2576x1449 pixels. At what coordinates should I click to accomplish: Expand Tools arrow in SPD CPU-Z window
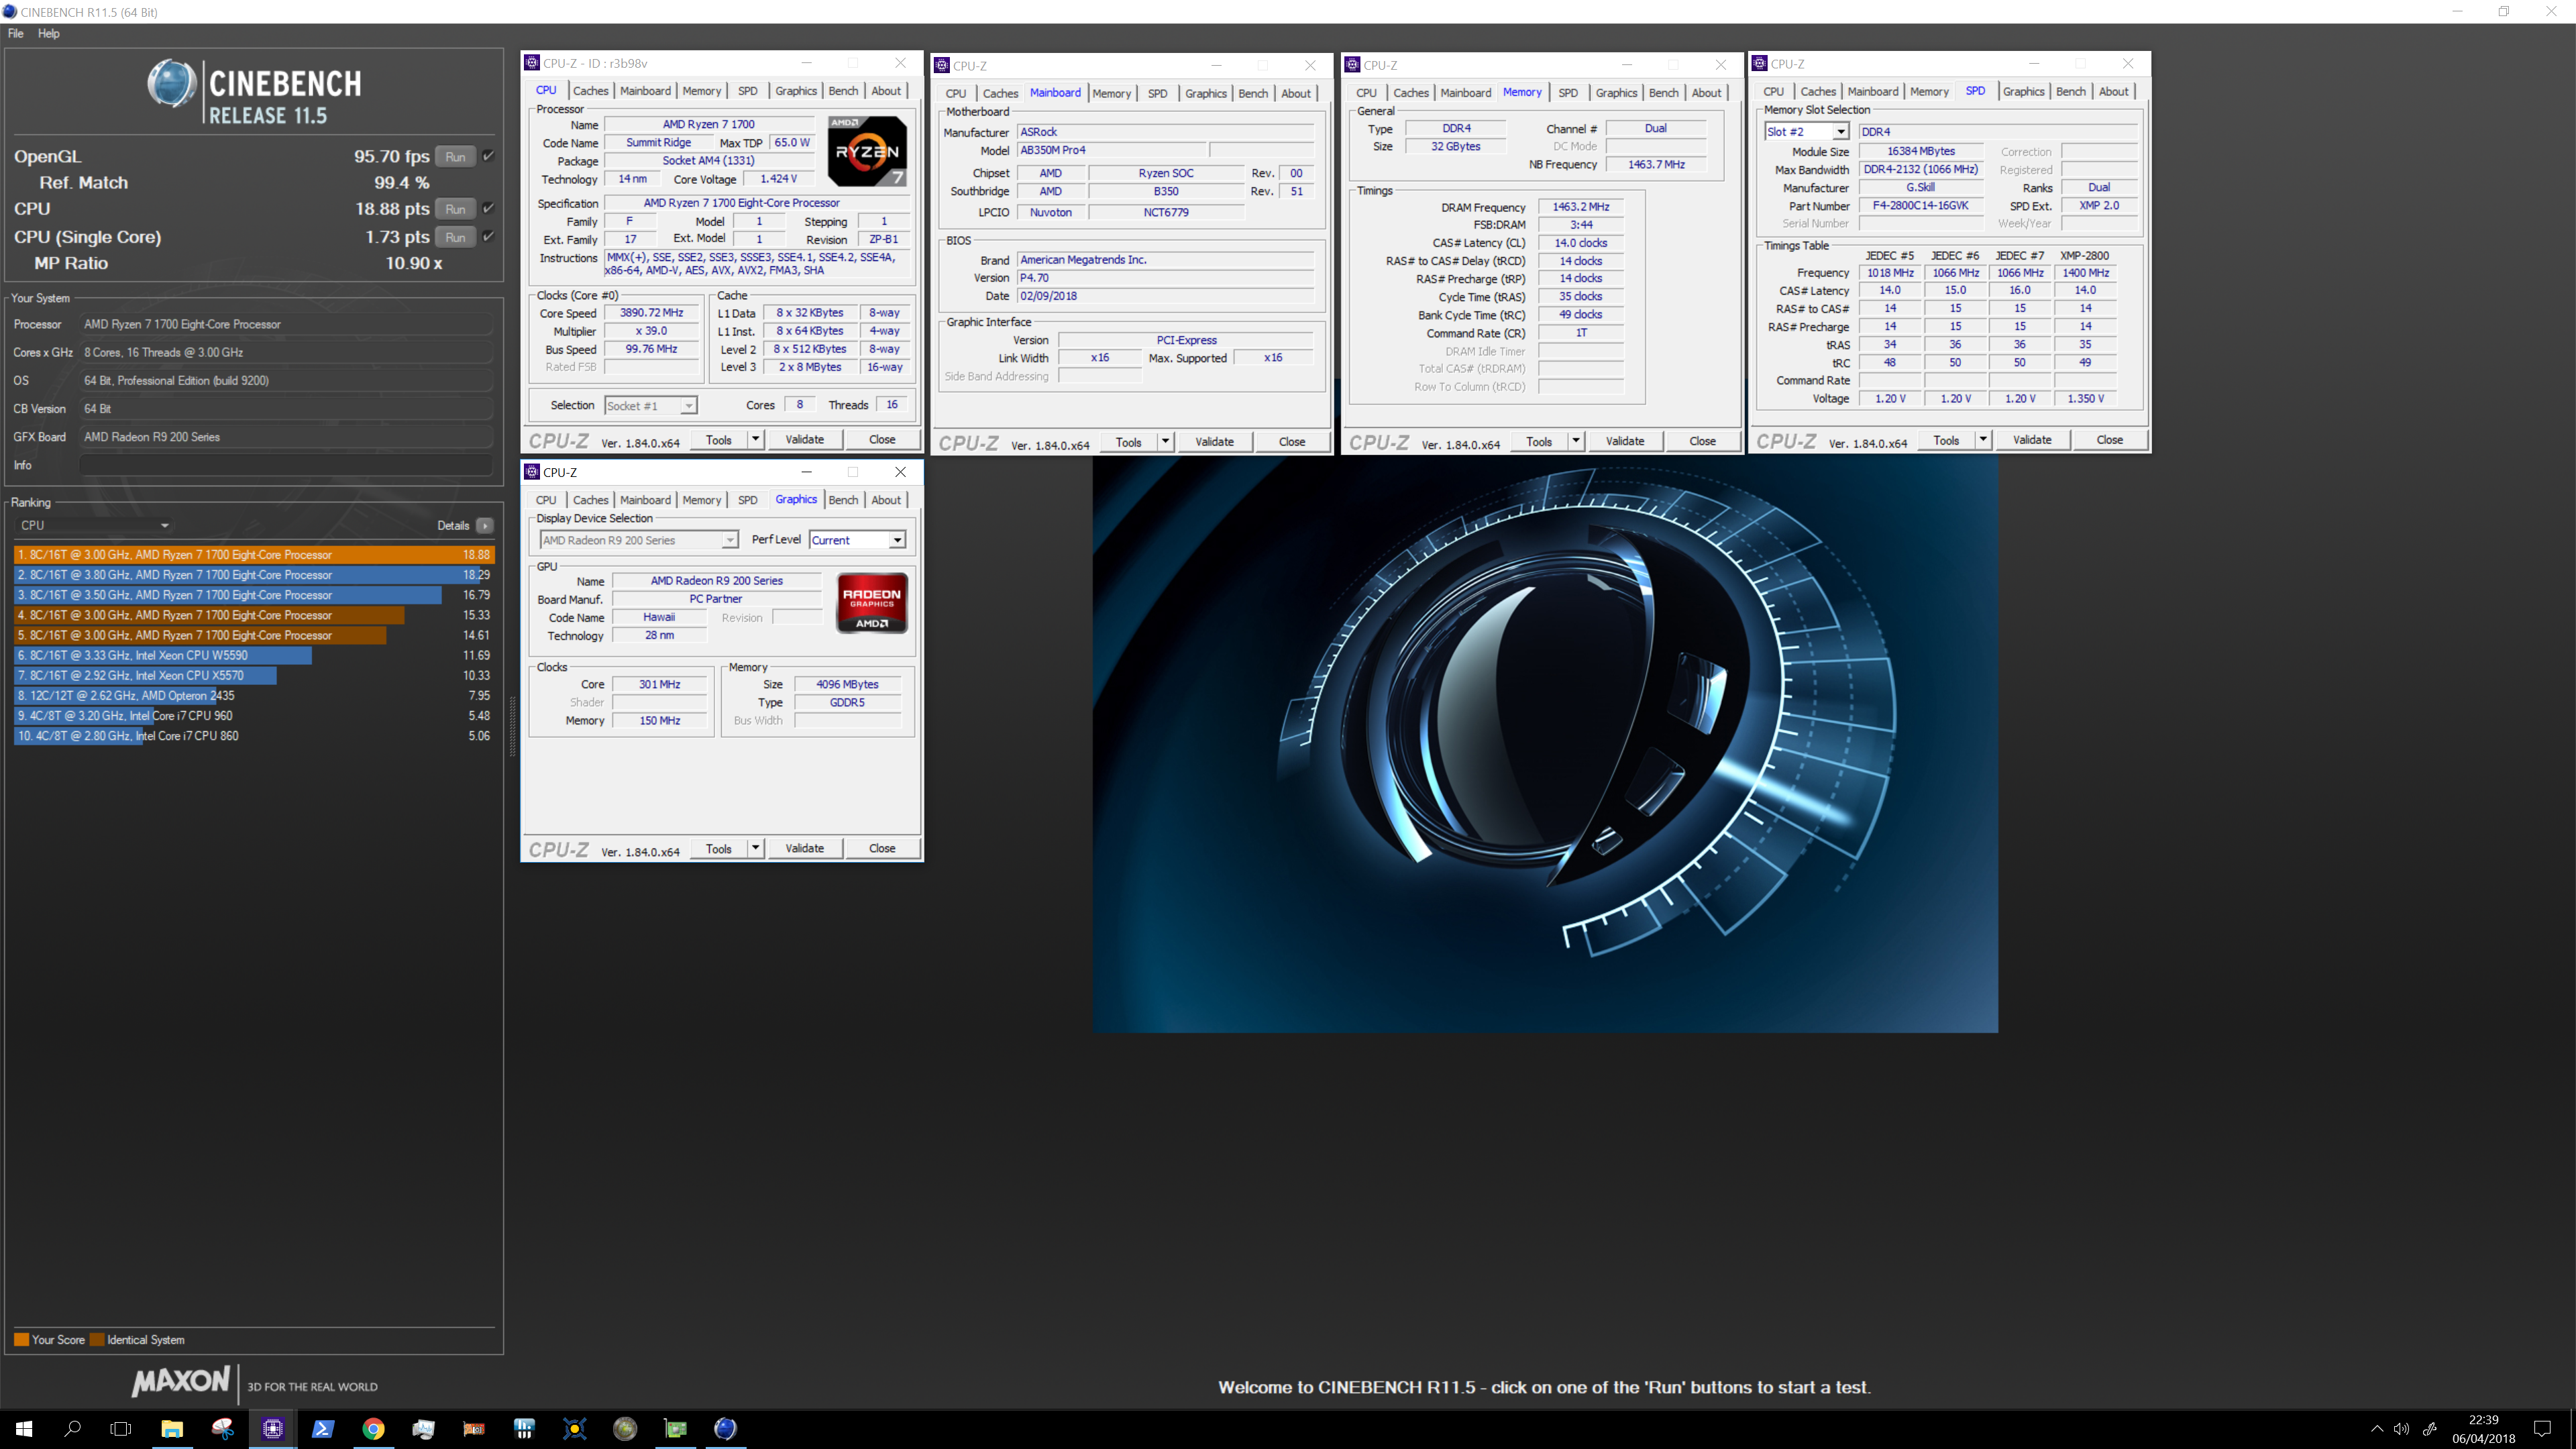point(1982,440)
